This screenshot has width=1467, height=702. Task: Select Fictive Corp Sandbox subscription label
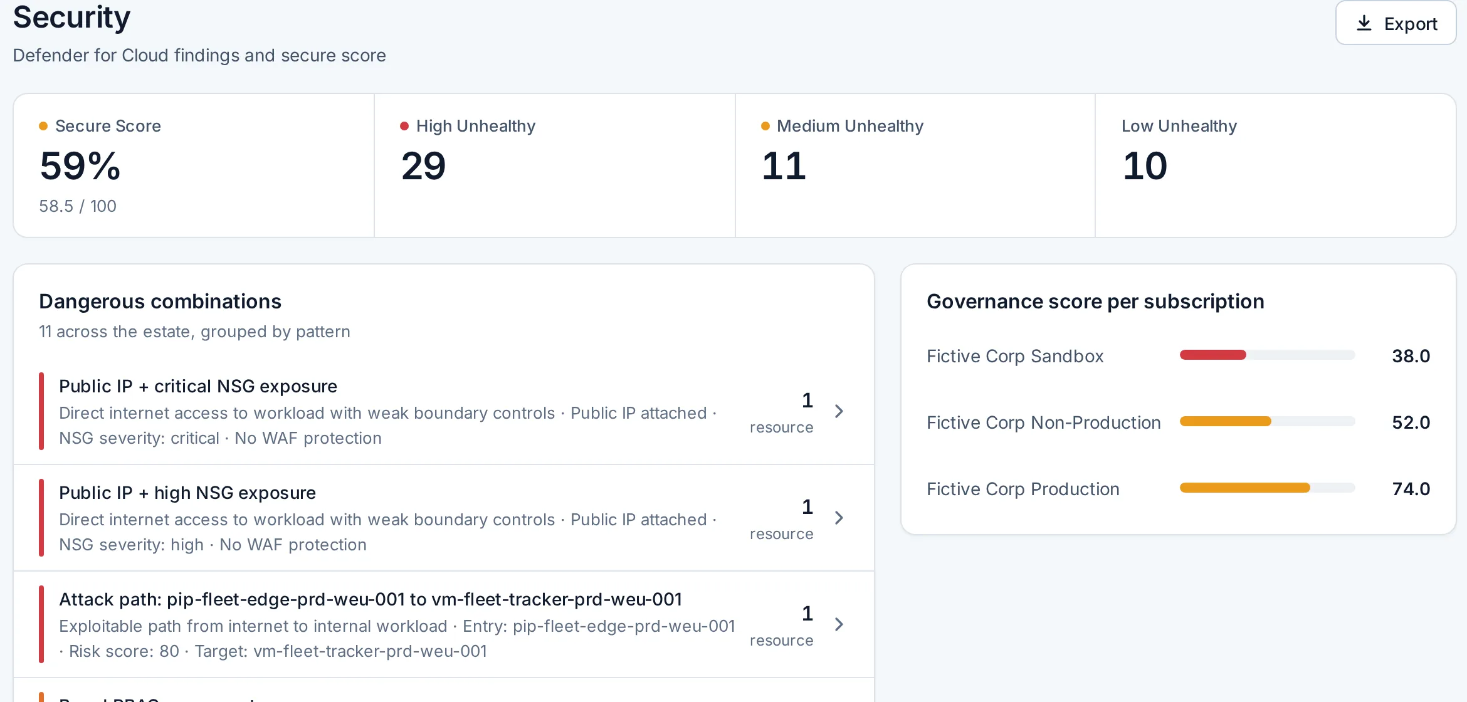pyautogui.click(x=1015, y=356)
